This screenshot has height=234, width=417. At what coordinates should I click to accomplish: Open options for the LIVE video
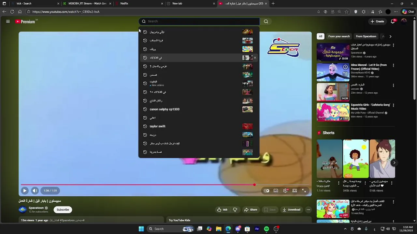coord(393,202)
